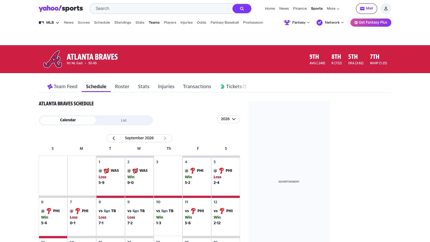Go to previous month arrow
The height and width of the screenshot is (242, 430).
(x=114, y=138)
